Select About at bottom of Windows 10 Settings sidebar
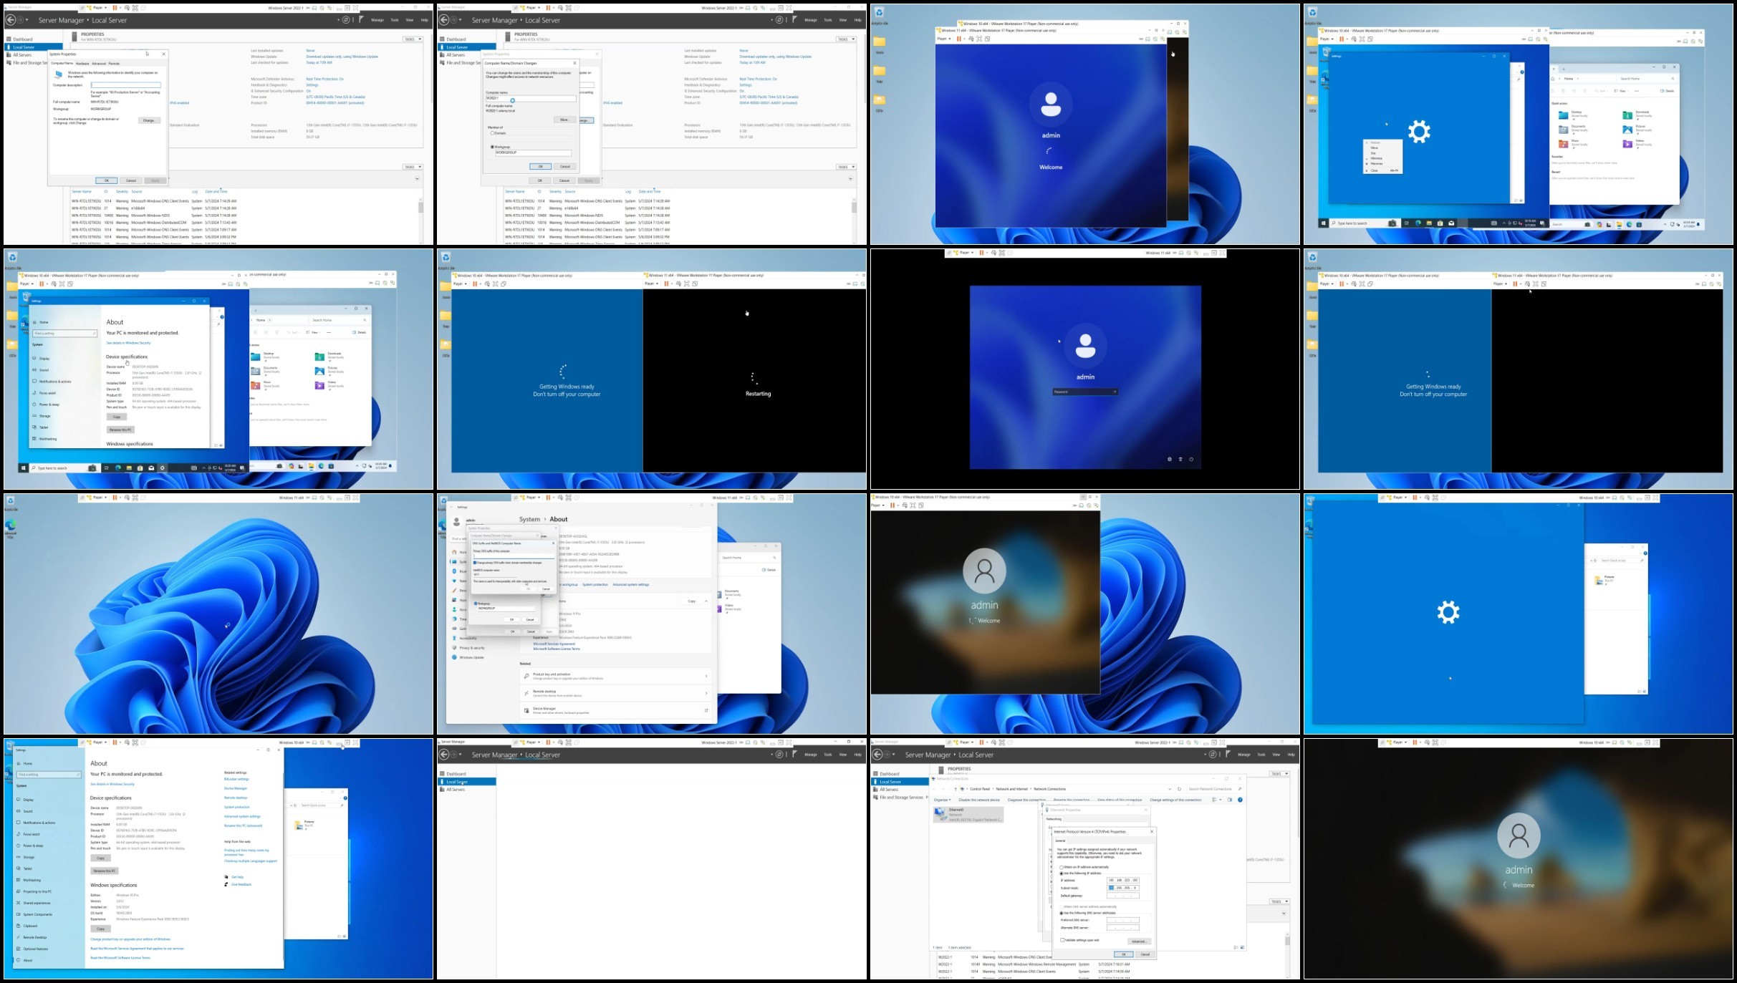 (27, 960)
